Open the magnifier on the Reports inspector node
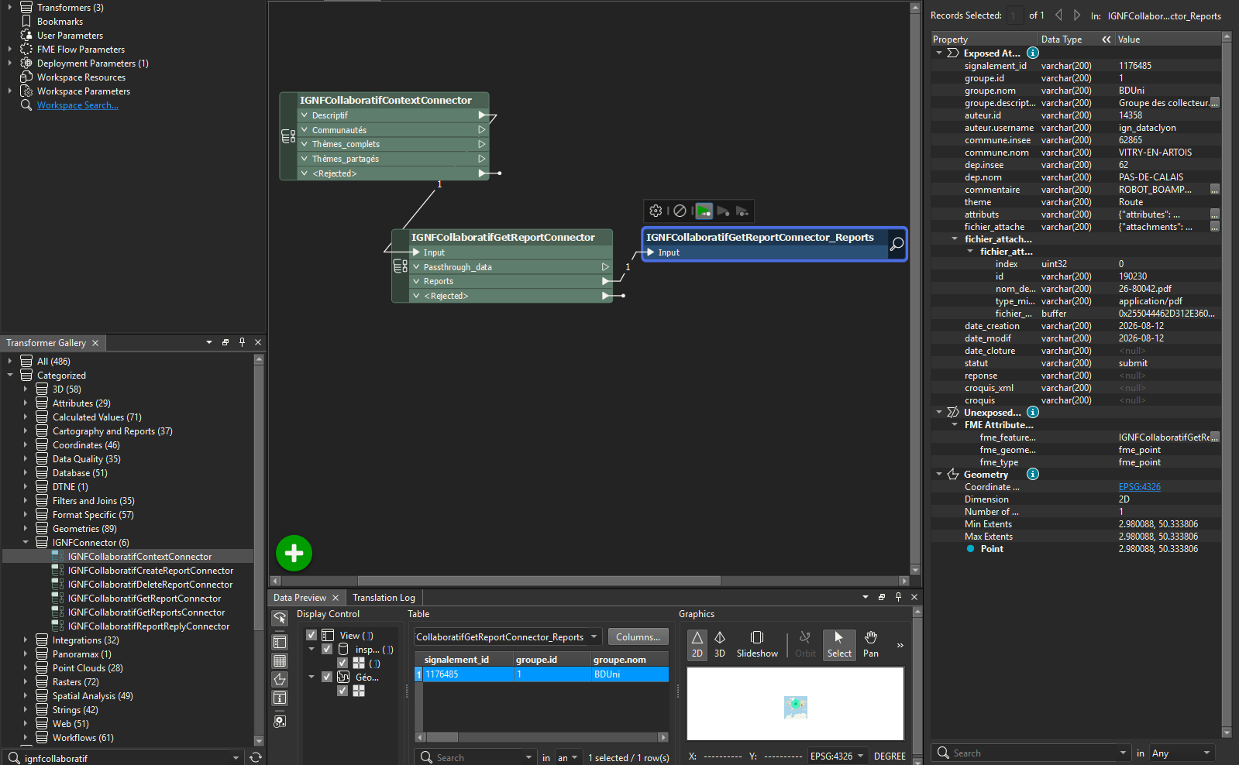Viewport: 1239px width, 765px height. (x=897, y=245)
